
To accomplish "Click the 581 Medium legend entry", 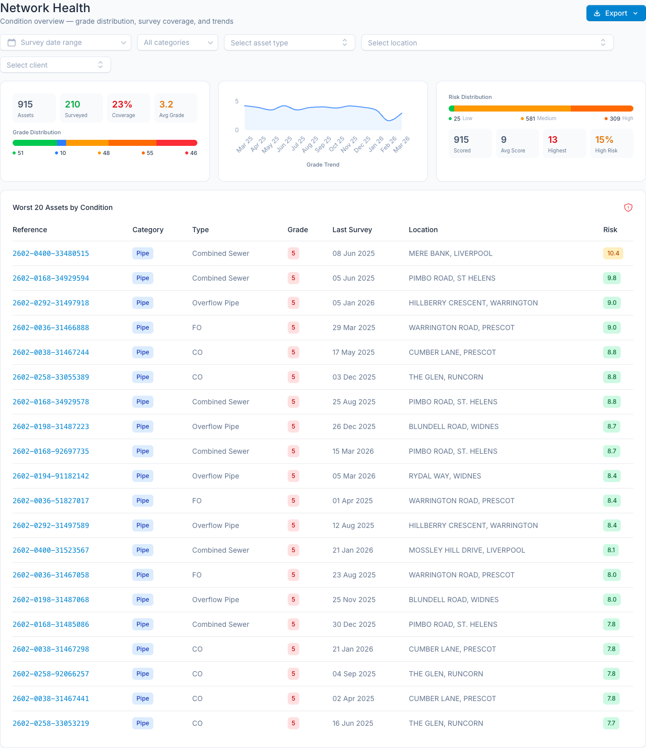I will click(x=539, y=119).
